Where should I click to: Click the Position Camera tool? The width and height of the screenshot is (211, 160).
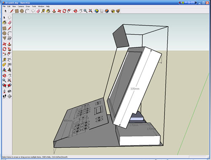(4, 91)
